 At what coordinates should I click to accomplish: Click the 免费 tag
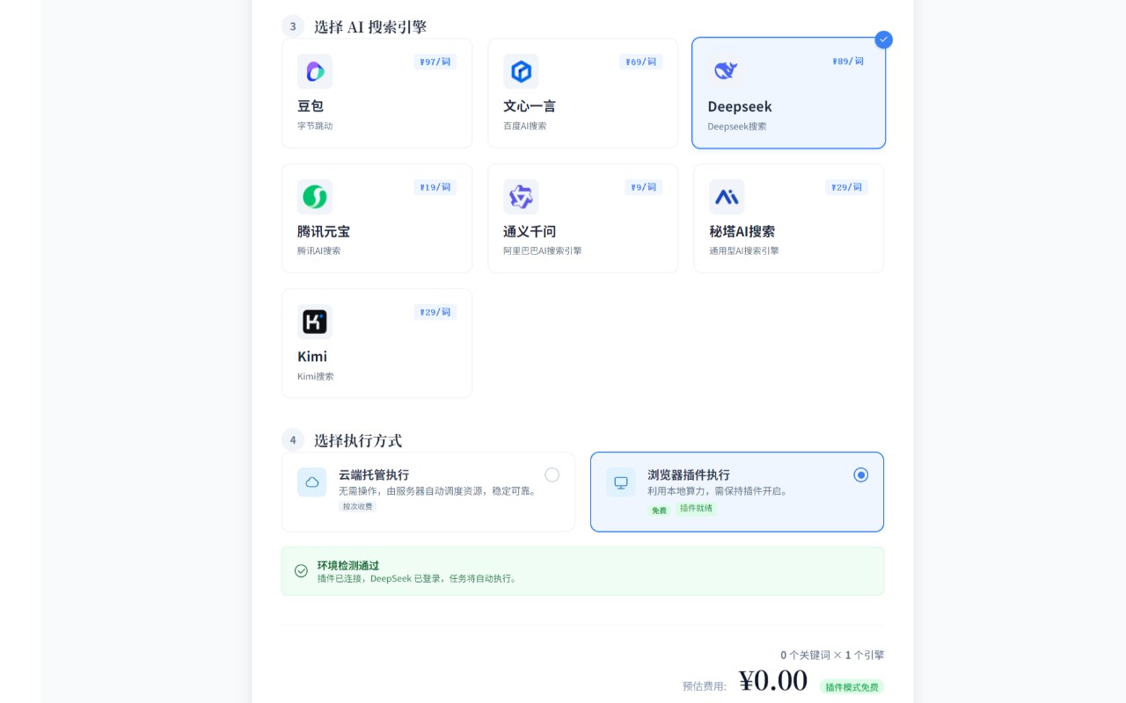[659, 510]
